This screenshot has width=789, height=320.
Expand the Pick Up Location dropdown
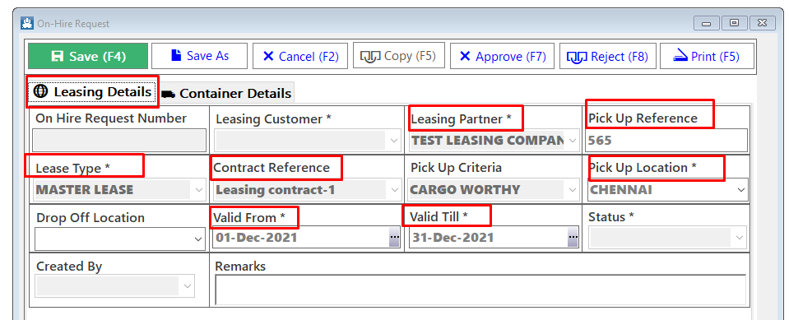666,190
